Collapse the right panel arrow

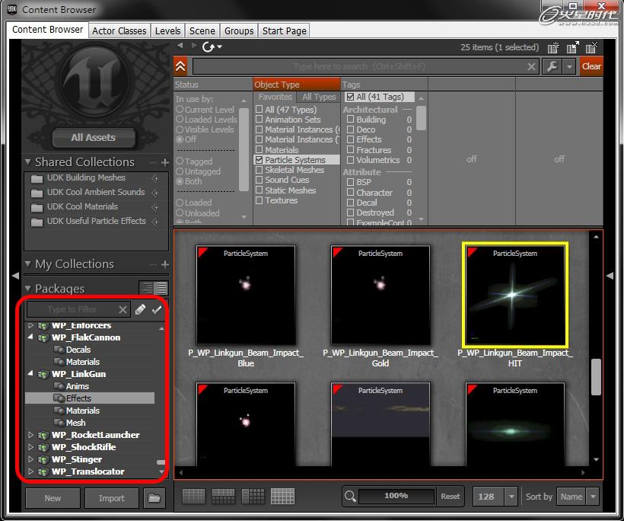(x=610, y=276)
